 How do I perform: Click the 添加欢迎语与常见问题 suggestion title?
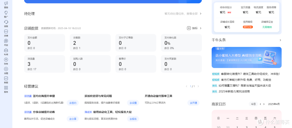click(98, 96)
